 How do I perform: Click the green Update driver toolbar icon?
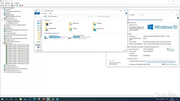pyautogui.click(x=20, y=5)
